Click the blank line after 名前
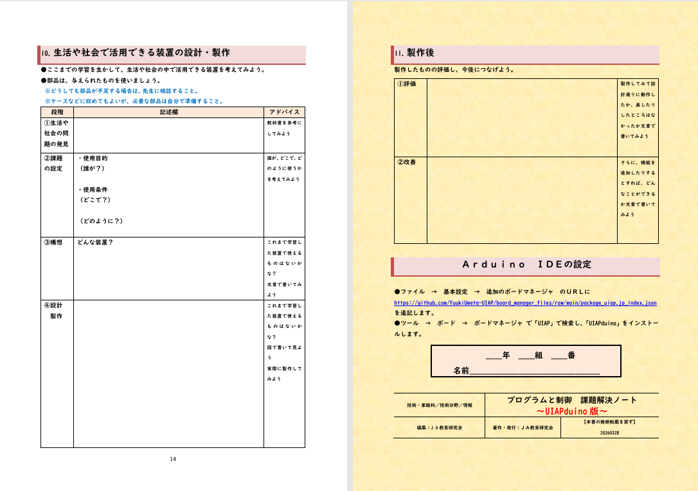The height and width of the screenshot is (491, 698). click(x=535, y=371)
